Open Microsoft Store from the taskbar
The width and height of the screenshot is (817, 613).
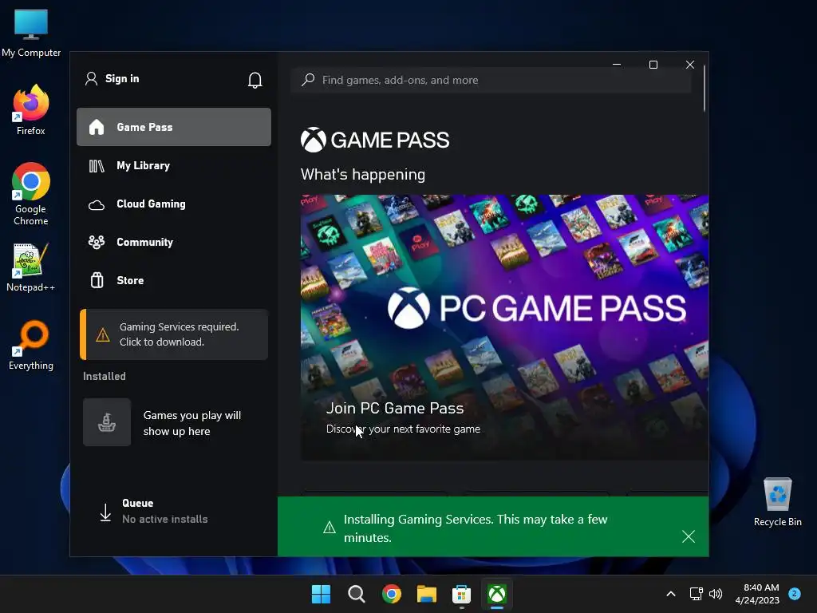(462, 594)
